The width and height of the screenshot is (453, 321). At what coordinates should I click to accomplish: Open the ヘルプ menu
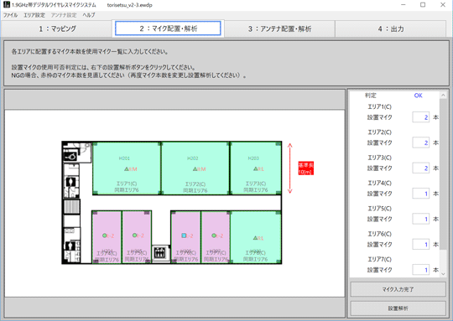pyautogui.click(x=89, y=15)
